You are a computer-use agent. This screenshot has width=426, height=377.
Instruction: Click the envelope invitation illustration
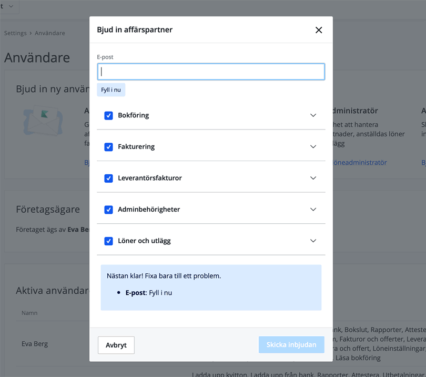click(x=43, y=121)
